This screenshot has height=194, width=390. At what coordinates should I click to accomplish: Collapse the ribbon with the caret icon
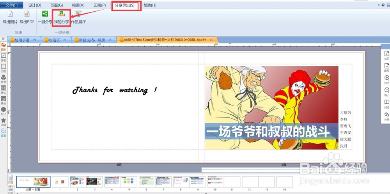pos(379,5)
